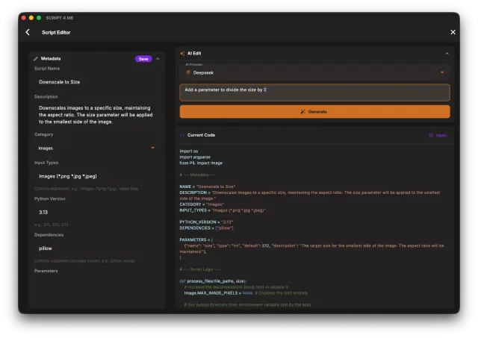Close the Script Editor with X icon
The height and width of the screenshot is (338, 478).
pyautogui.click(x=453, y=32)
